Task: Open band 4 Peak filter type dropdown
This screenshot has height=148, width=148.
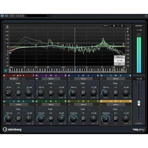Action: click(116, 83)
